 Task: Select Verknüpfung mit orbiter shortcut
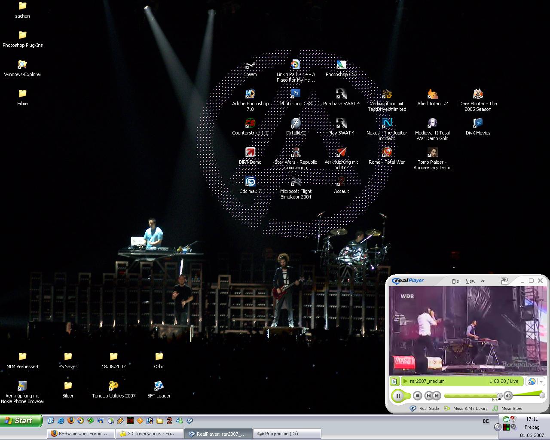[341, 159]
